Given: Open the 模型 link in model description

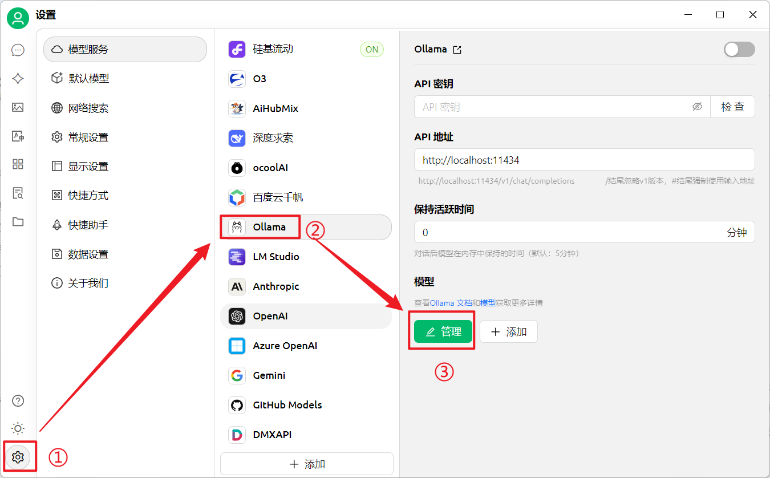Looking at the screenshot, I should (x=488, y=303).
